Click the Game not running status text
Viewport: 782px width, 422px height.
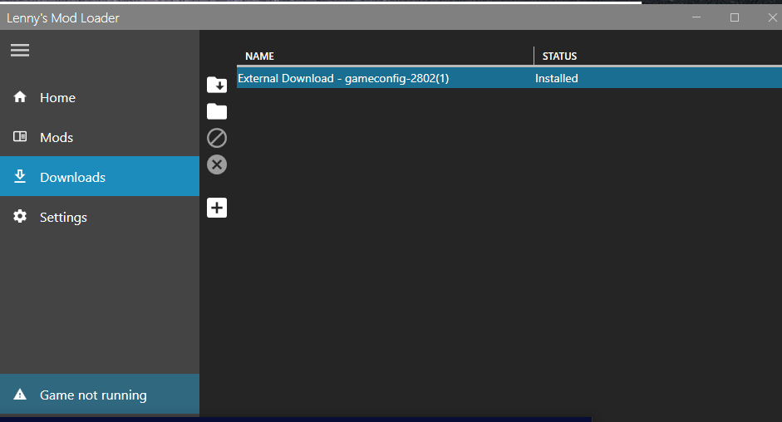[x=93, y=395]
